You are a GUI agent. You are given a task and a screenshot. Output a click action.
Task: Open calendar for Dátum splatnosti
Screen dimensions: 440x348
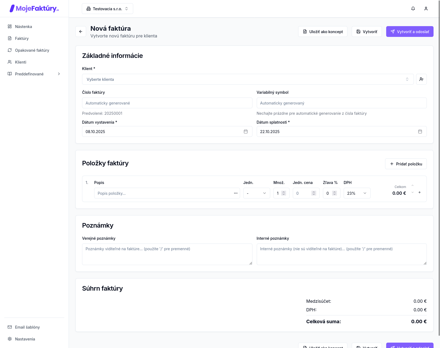tap(420, 131)
